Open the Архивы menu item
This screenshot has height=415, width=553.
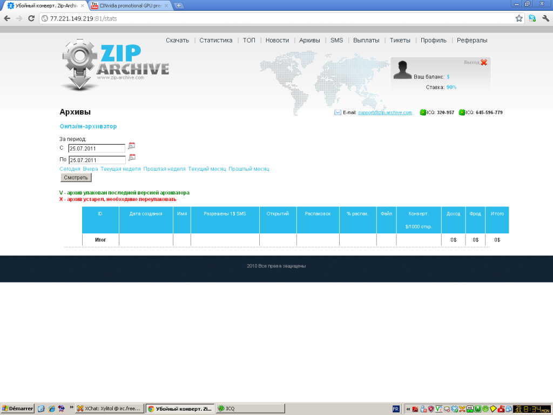click(309, 40)
